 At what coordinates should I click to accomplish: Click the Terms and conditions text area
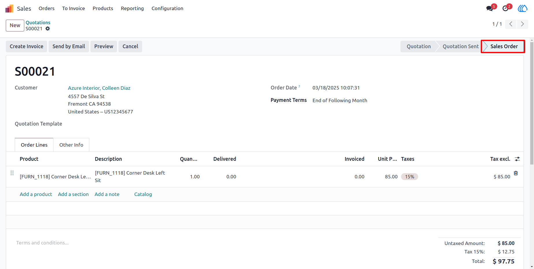point(42,243)
